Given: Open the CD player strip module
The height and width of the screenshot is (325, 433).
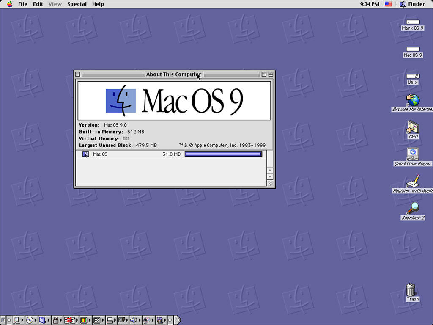Looking at the screenshot, I should [x=31, y=320].
